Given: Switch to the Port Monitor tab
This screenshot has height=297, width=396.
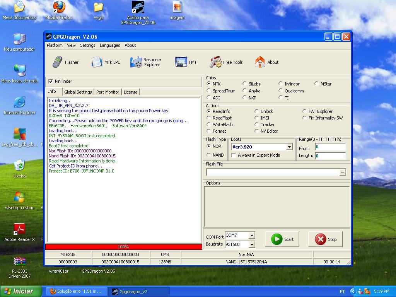Looking at the screenshot, I should tap(108, 92).
